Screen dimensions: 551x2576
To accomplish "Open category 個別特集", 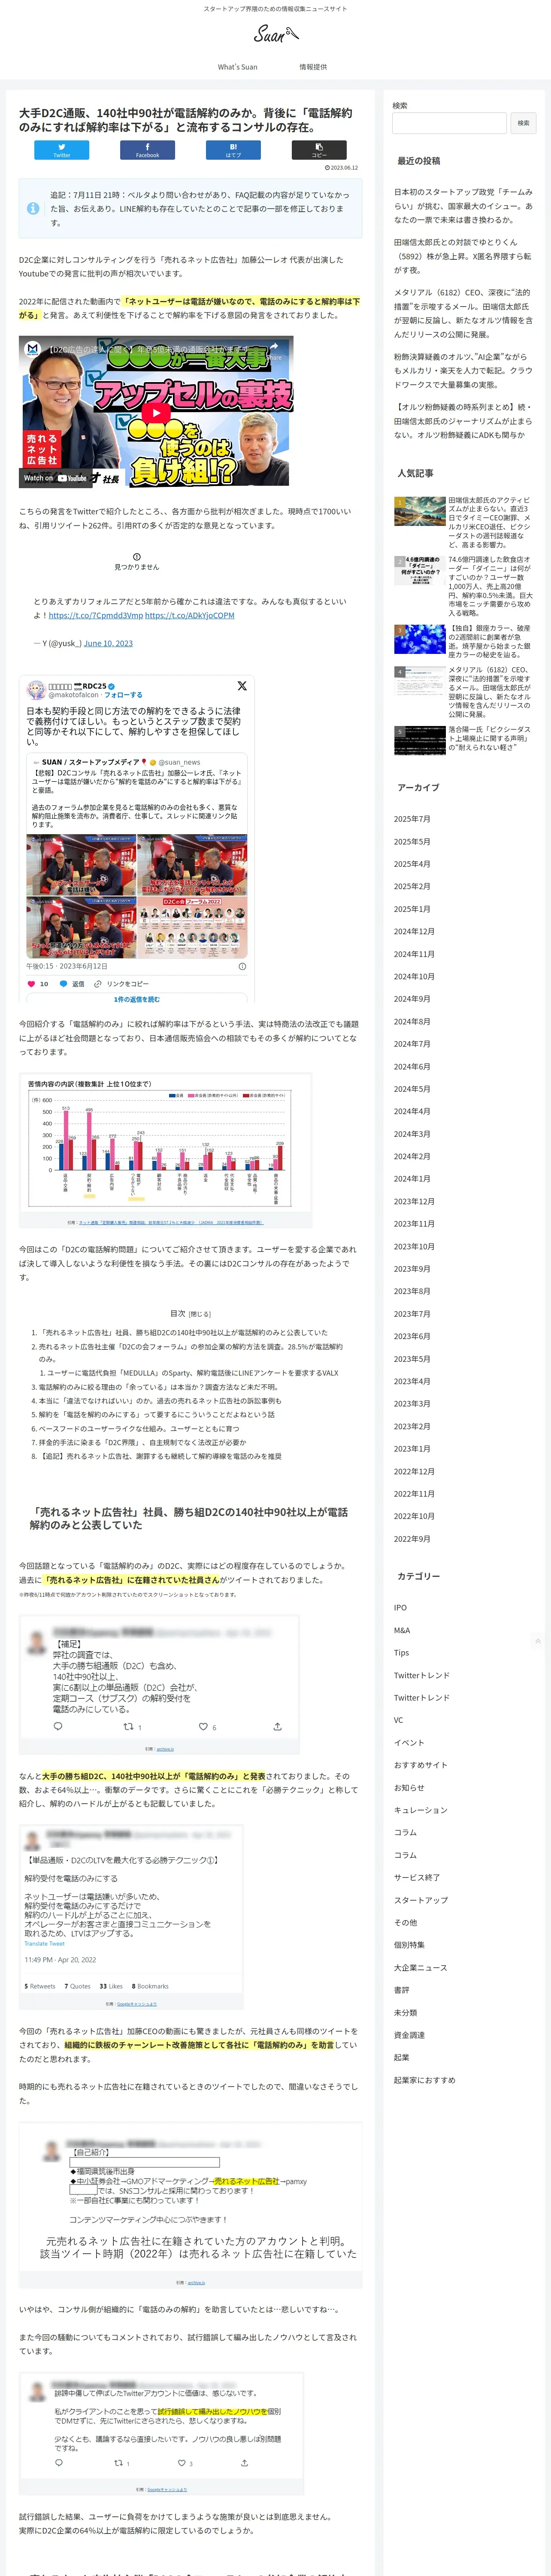I will point(409,1945).
